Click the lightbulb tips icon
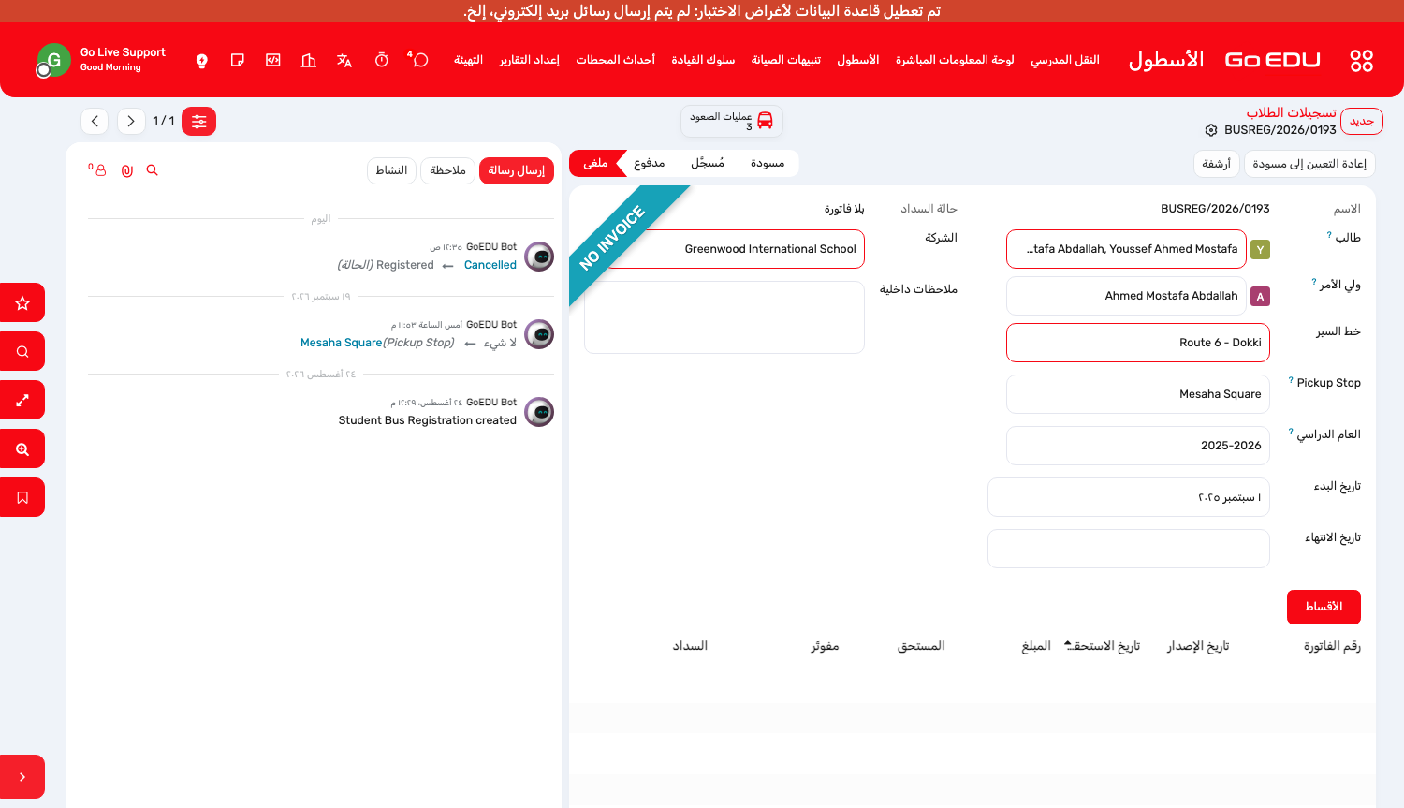The width and height of the screenshot is (1404, 808). pos(202,61)
